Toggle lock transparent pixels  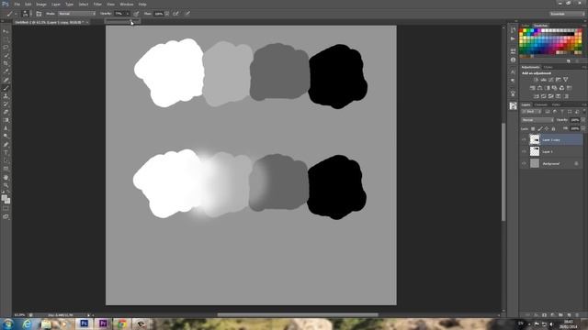(x=533, y=128)
